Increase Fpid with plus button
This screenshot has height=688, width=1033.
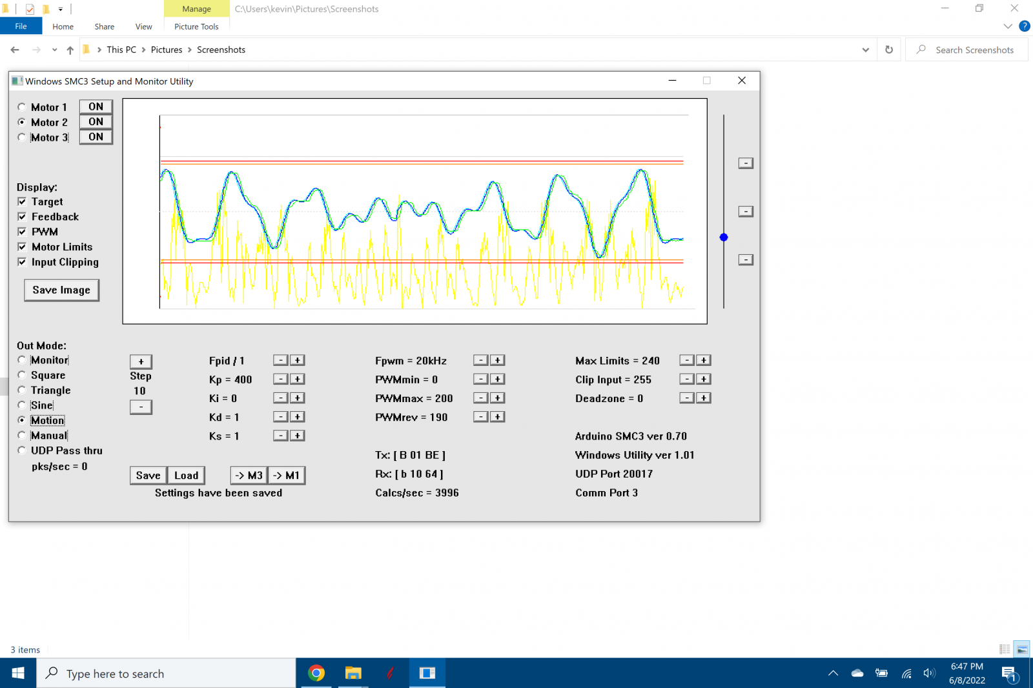(x=298, y=360)
